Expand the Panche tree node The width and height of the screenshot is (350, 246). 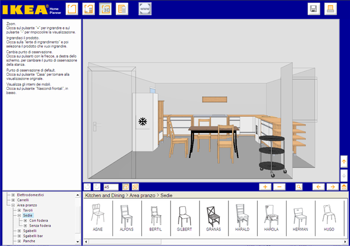click(x=19, y=241)
